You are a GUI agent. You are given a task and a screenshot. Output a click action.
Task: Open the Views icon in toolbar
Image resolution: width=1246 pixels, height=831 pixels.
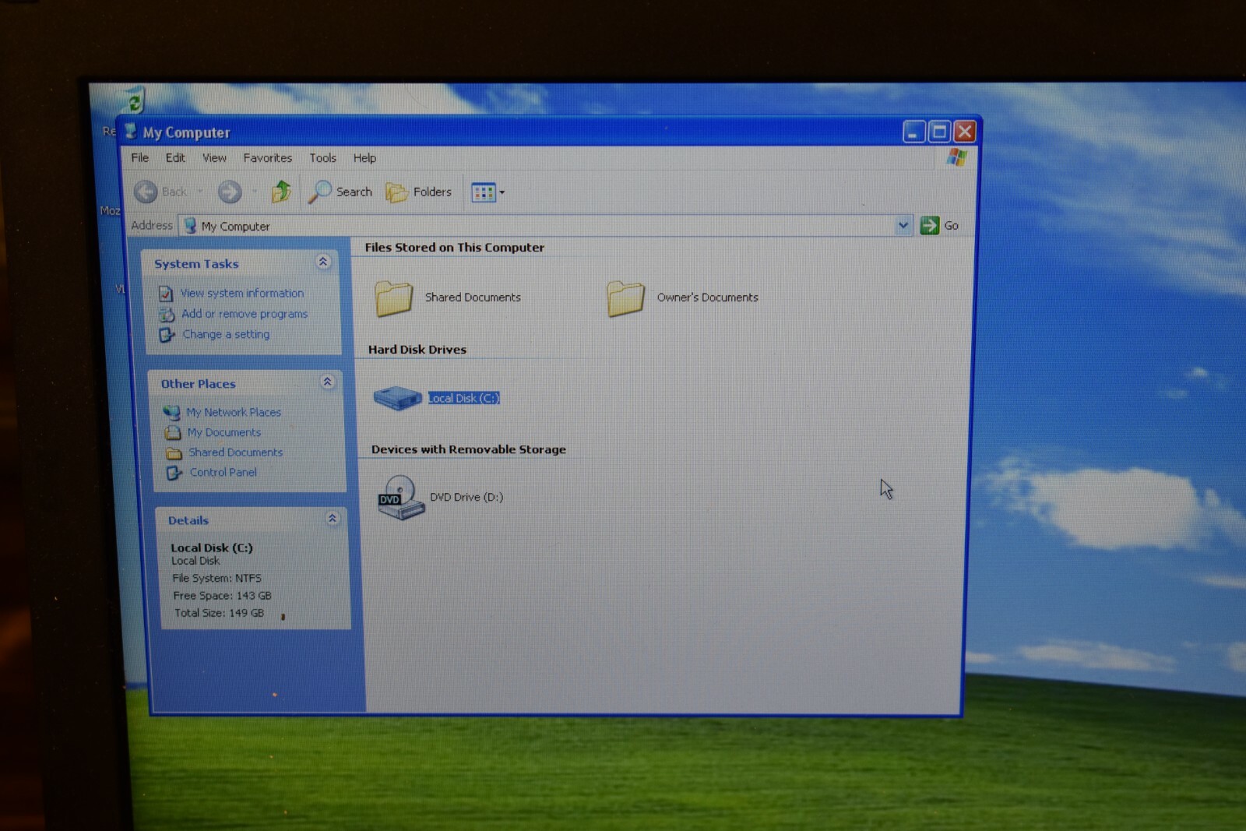pos(483,192)
